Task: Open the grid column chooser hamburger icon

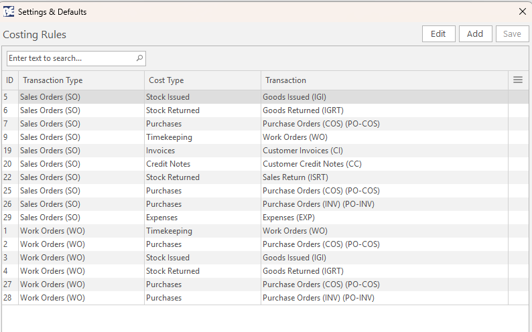Action: [x=518, y=80]
